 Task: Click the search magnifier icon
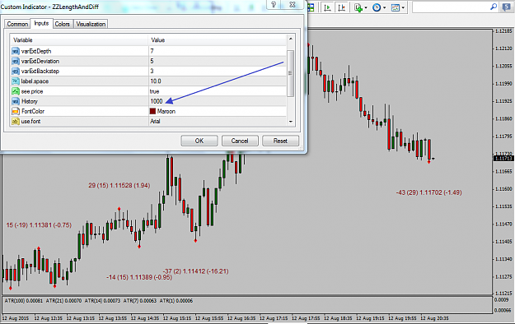(x=494, y=7)
